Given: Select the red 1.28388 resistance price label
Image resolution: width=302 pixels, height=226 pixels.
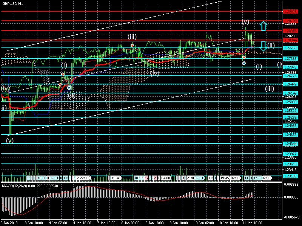Looking at the screenshot, I should tap(290, 31).
